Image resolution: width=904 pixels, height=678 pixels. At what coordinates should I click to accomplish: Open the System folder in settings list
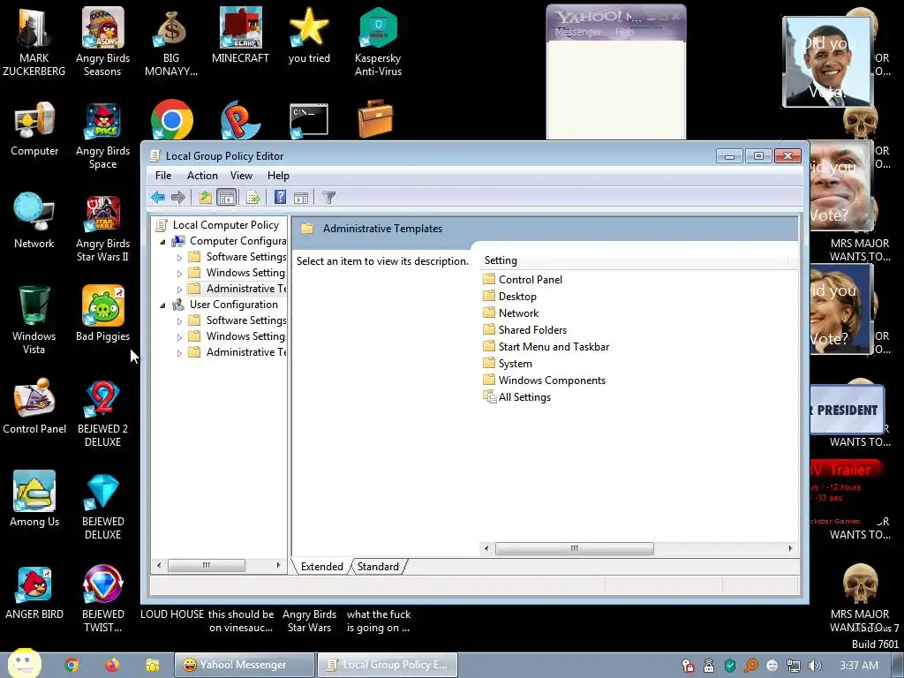click(515, 364)
